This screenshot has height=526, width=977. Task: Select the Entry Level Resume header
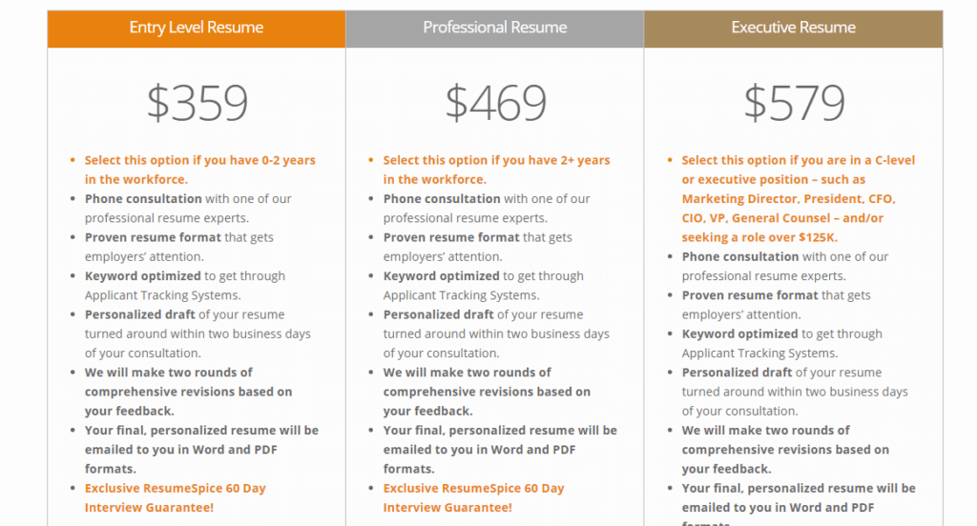(x=197, y=29)
